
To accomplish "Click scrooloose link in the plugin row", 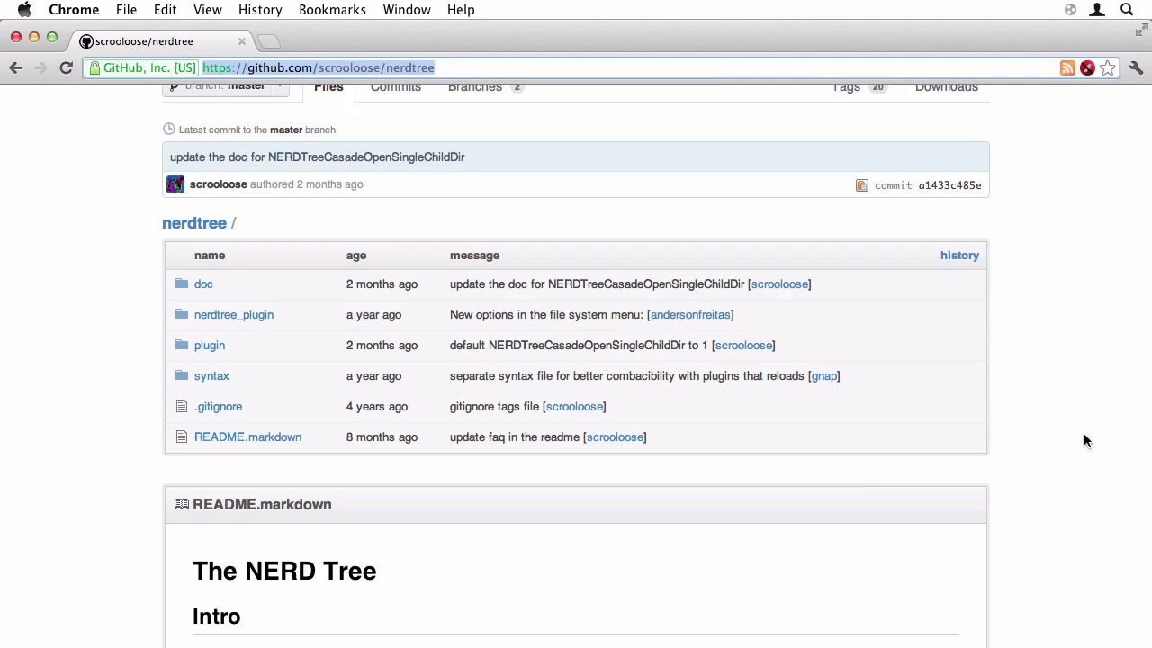I will point(743,346).
